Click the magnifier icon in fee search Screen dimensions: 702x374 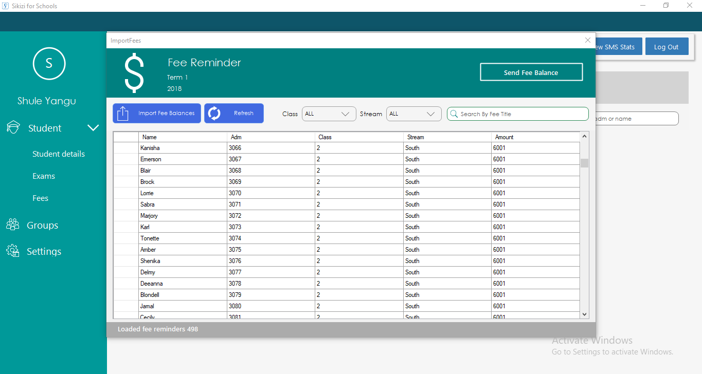tap(454, 114)
